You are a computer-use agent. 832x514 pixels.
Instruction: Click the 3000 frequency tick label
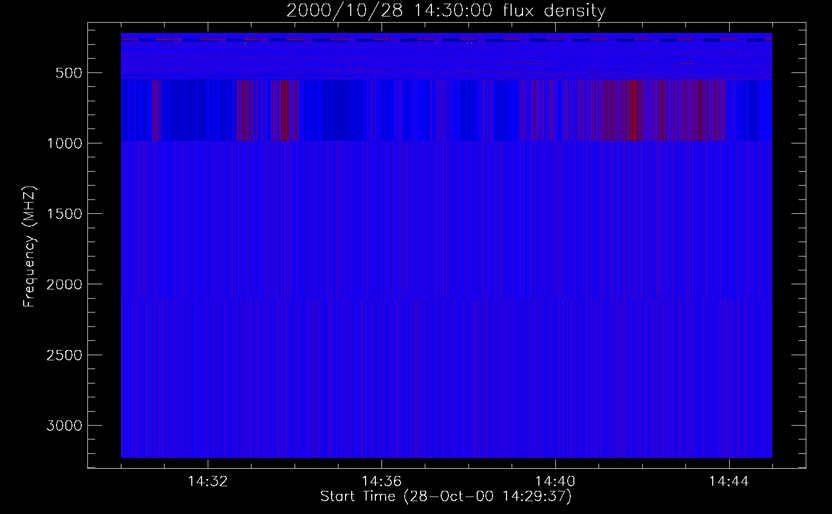coord(64,426)
